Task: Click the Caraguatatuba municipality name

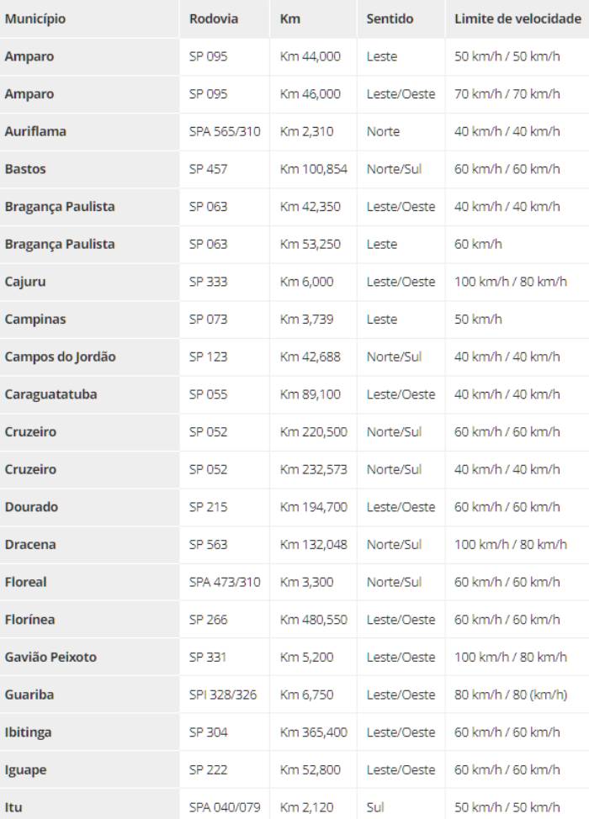Action: point(50,394)
